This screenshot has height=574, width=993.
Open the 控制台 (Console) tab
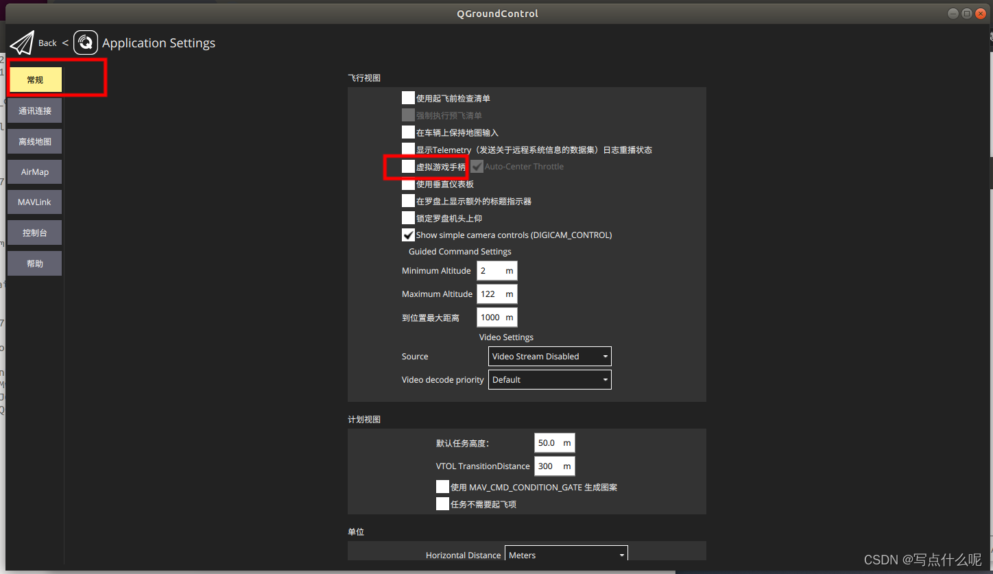pyautogui.click(x=35, y=232)
